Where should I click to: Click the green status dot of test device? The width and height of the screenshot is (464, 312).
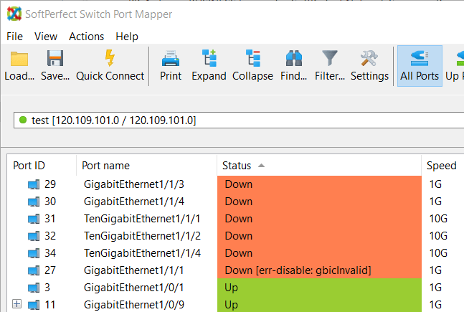click(x=23, y=120)
